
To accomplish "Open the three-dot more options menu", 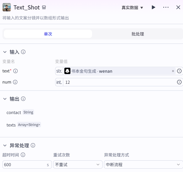I will pos(166,7).
